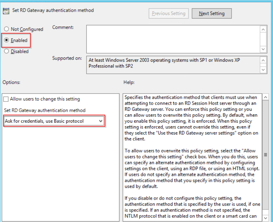Click the help paragraph starting 'Specifies the authentication method'

[191, 118]
